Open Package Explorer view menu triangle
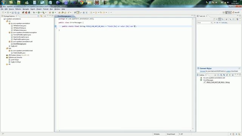The height and width of the screenshot is (136, 242). coord(45,16)
